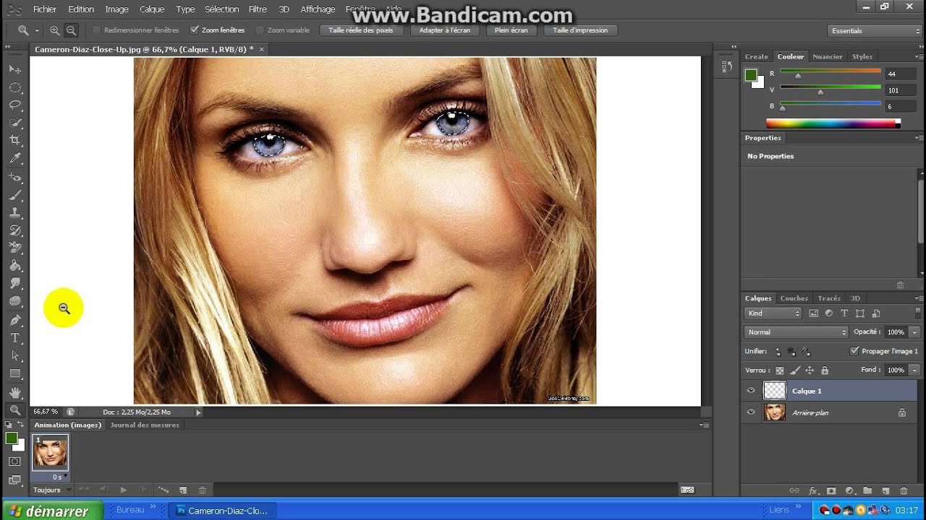Hide the Arrière-plan layer
This screenshot has width=926, height=520.
click(751, 412)
